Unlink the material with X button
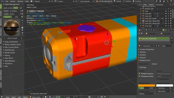Viewport: 174px width, 98px height. [159, 46]
